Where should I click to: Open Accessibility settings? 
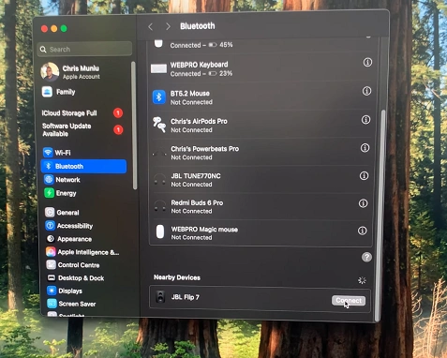click(69, 226)
